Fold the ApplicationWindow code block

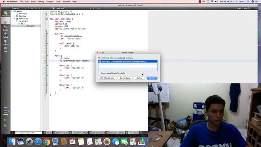coord(48,19)
